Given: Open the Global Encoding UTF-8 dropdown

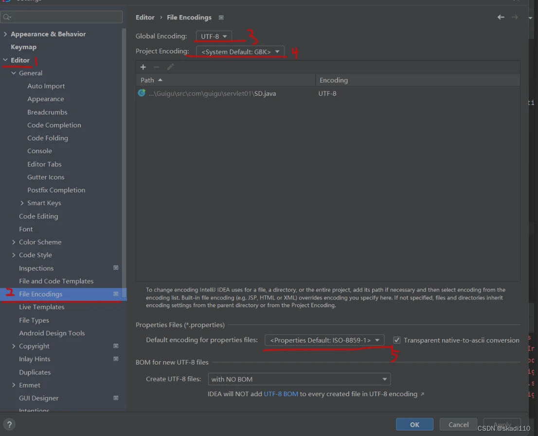Looking at the screenshot, I should [x=214, y=36].
